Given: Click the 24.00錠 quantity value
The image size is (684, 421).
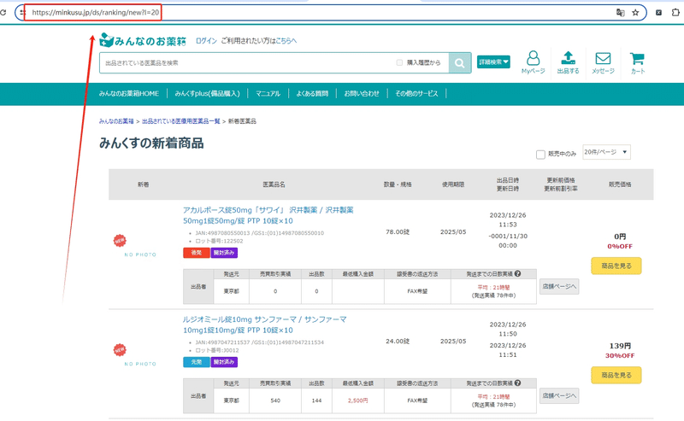Looking at the screenshot, I should point(398,342).
